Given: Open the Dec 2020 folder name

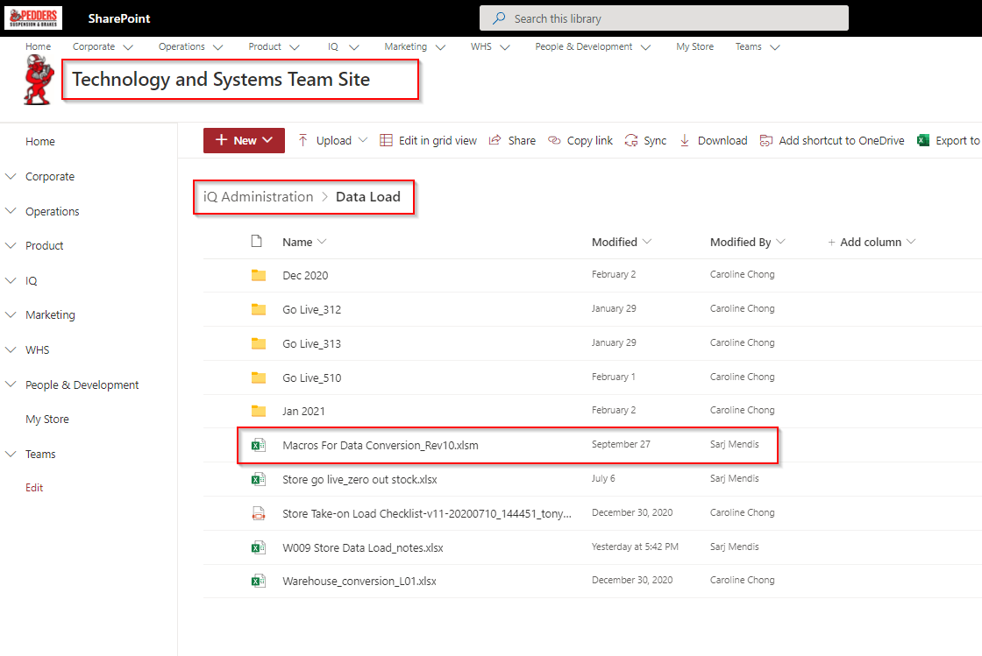Looking at the screenshot, I should tap(305, 275).
